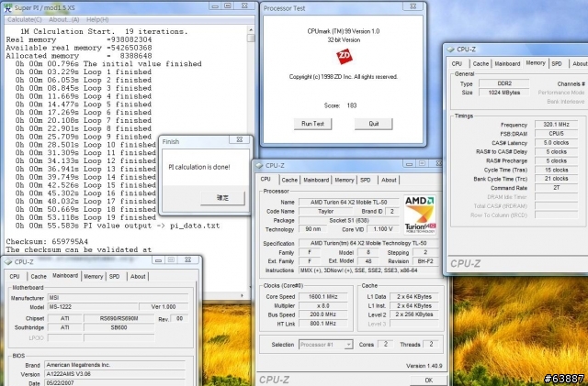Click the Super PI scrollbar thumb
The height and width of the screenshot is (386, 588).
pyautogui.click(x=251, y=38)
